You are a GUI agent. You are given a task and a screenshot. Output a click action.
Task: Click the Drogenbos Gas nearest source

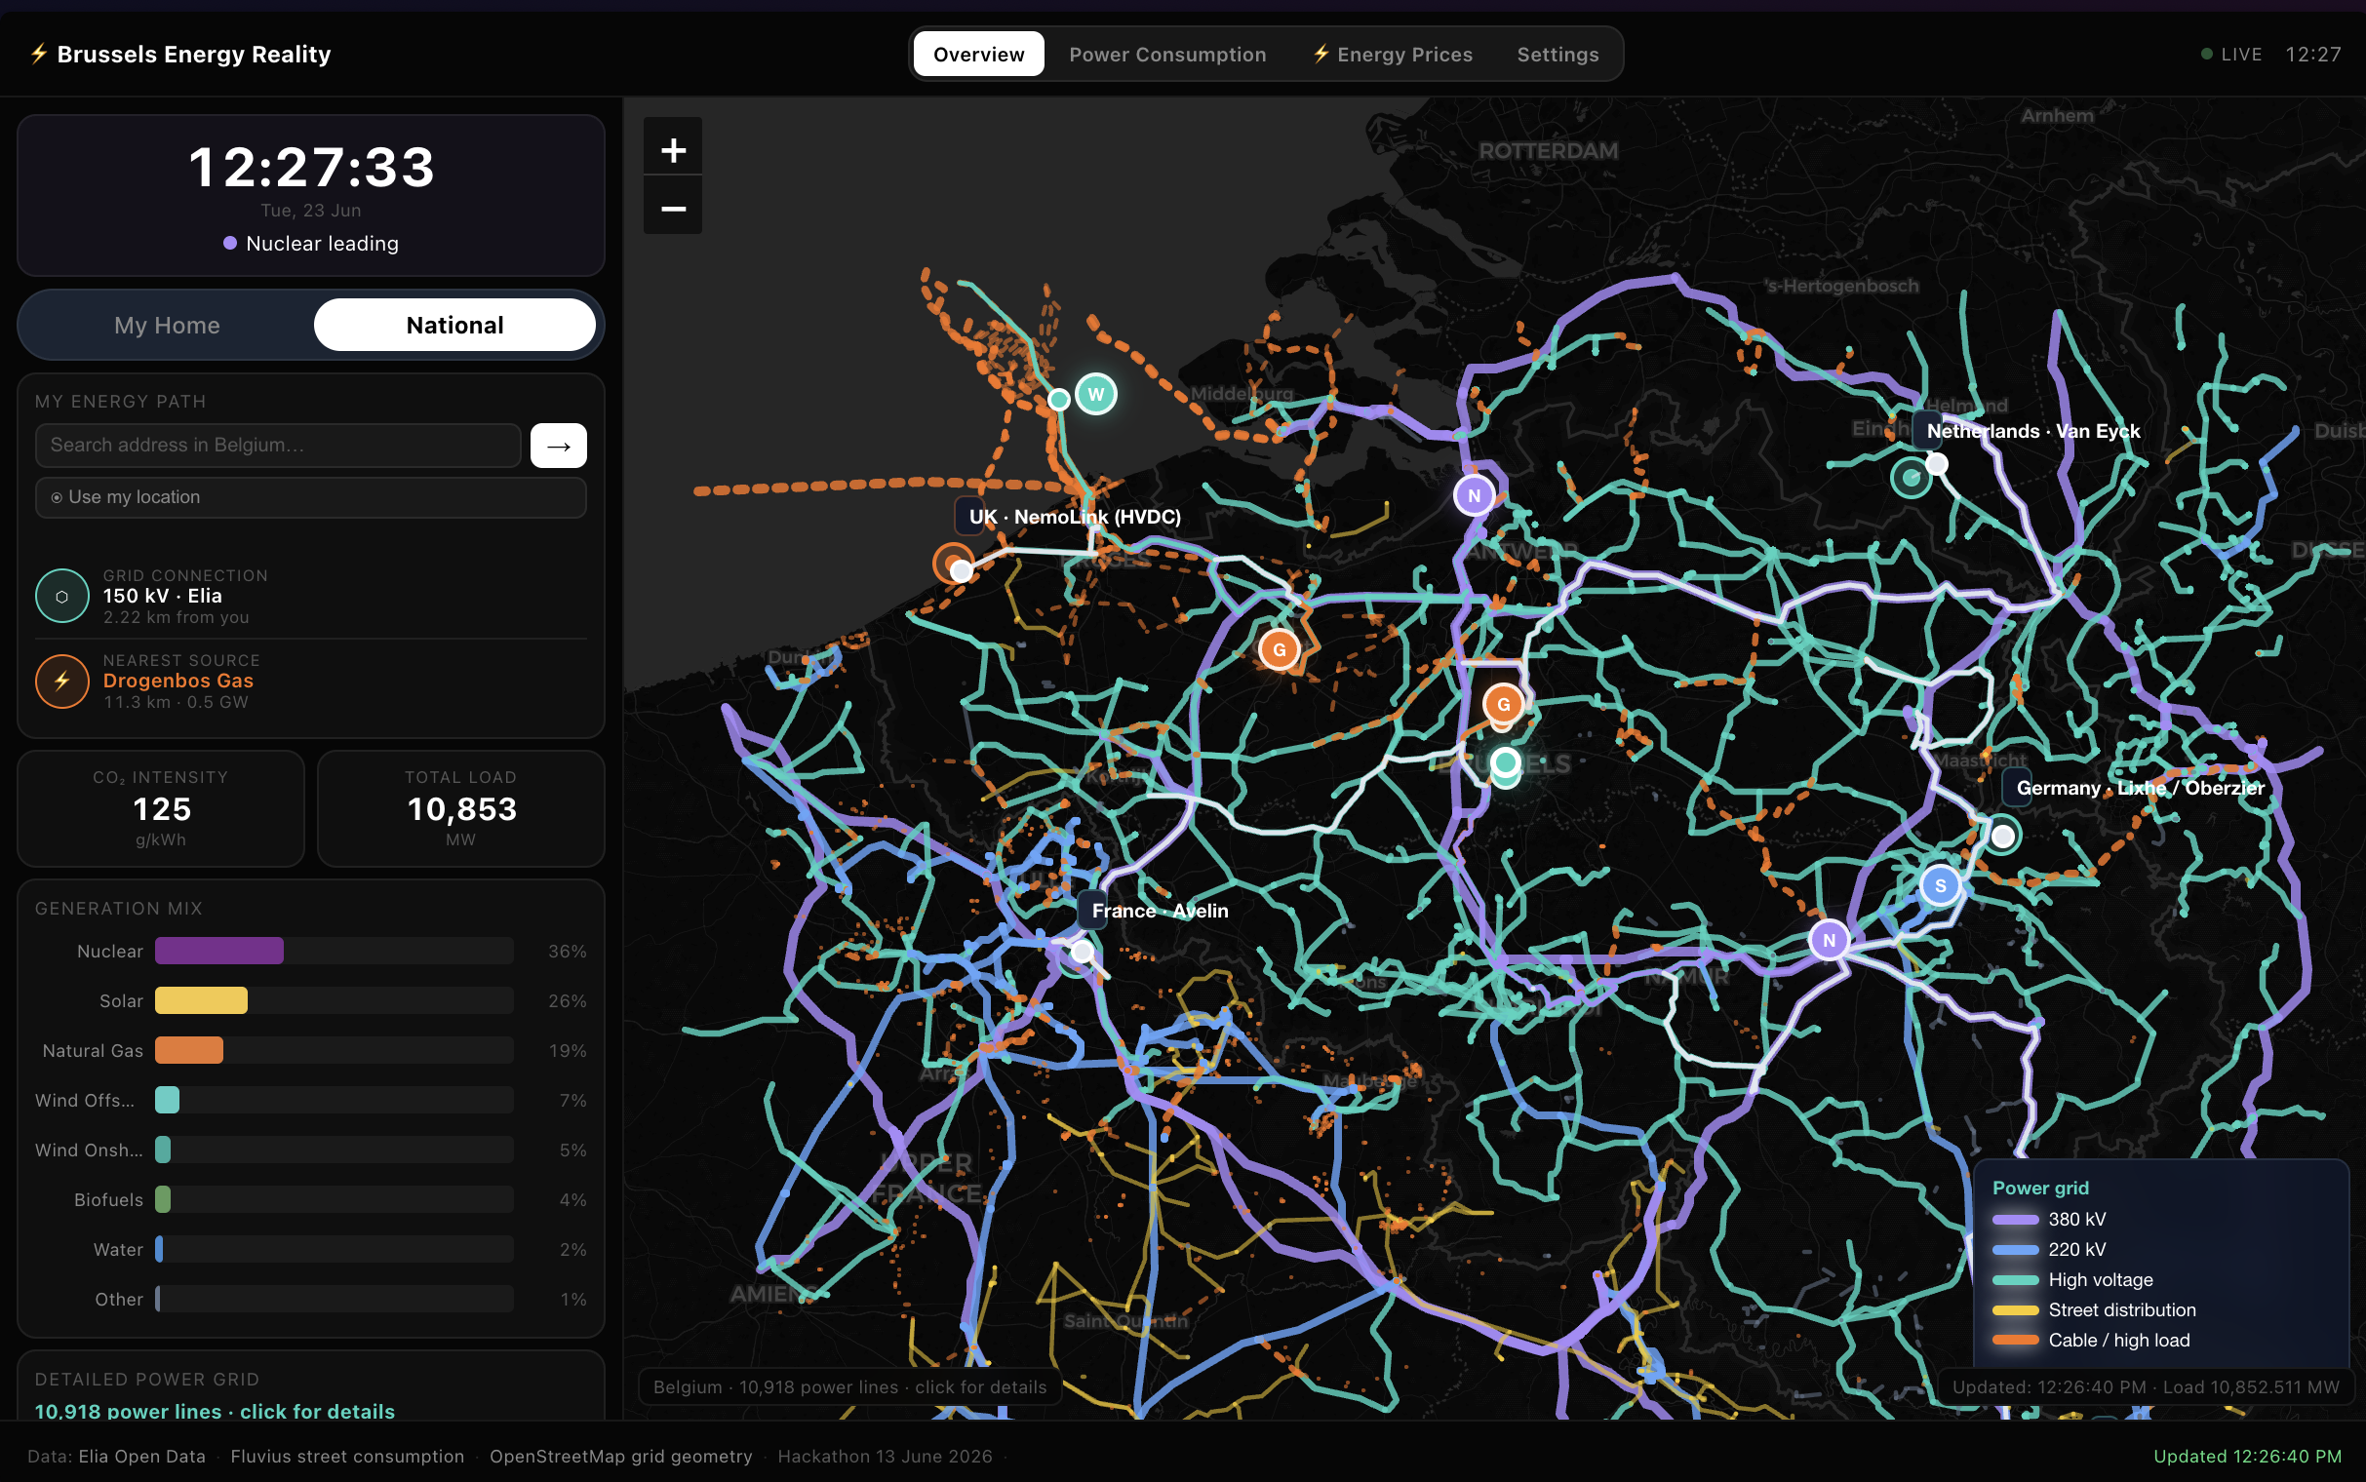(178, 681)
